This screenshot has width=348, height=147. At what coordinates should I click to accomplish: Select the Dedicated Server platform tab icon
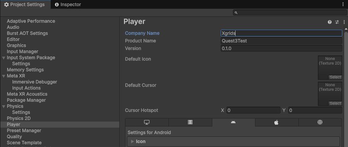pos(190,122)
